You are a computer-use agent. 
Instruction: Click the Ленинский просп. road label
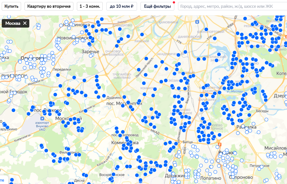point(145,68)
